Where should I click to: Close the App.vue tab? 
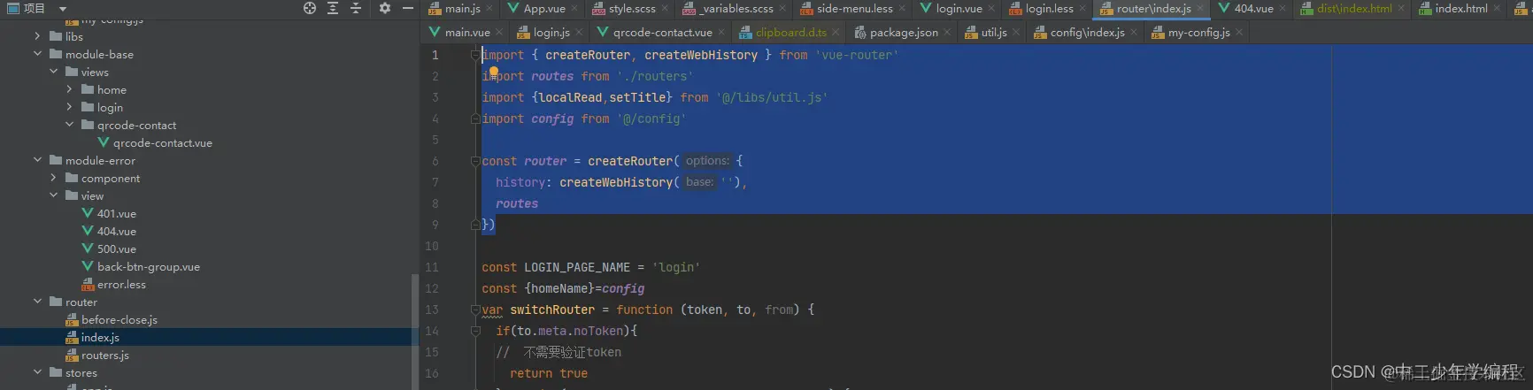tap(574, 9)
